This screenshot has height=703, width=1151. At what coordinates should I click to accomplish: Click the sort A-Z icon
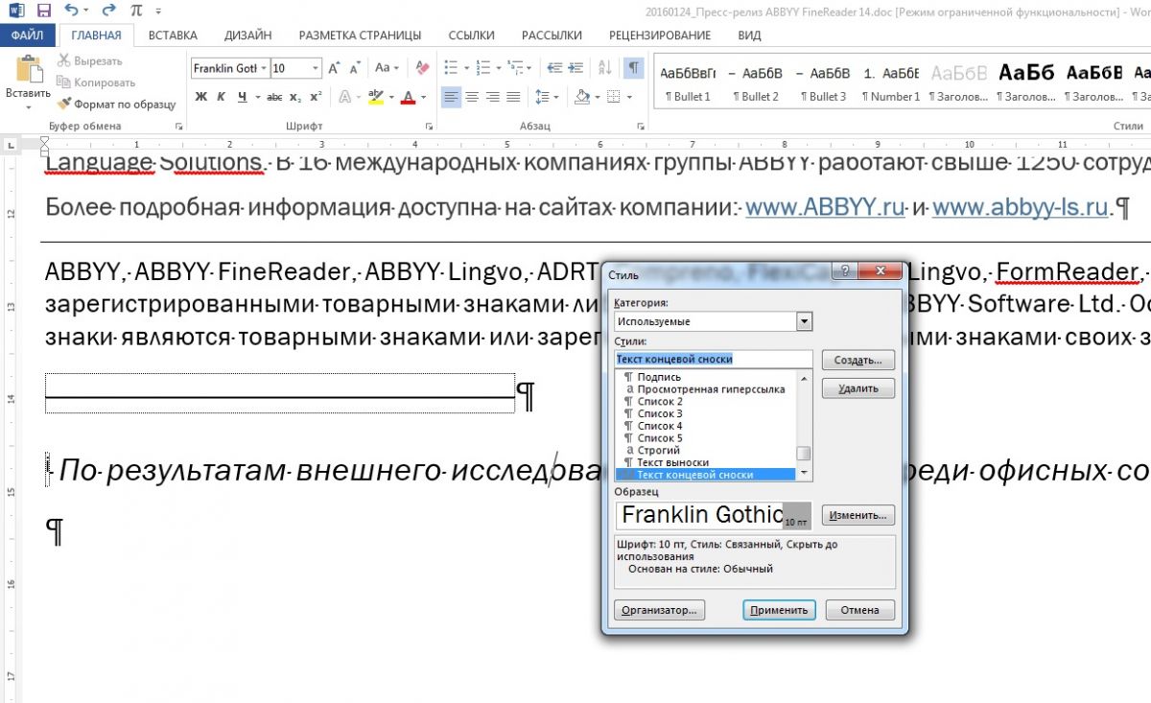(604, 68)
